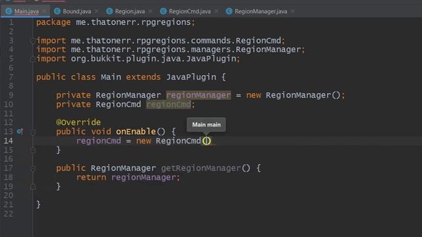Click the fold end marker at line 5

33,59
